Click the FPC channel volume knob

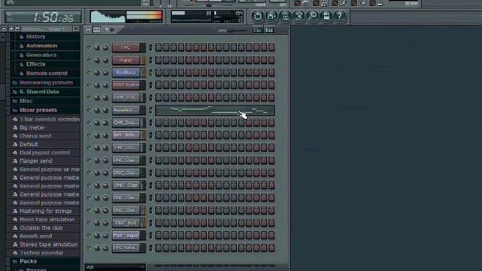coord(105,47)
